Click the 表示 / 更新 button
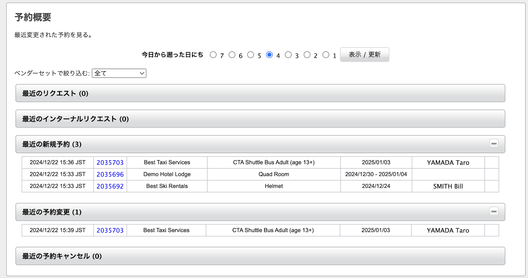Viewport: 528px width, 278px height. (x=364, y=54)
